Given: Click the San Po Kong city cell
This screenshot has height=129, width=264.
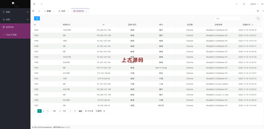Looking at the screenshot, I should 161,68.
